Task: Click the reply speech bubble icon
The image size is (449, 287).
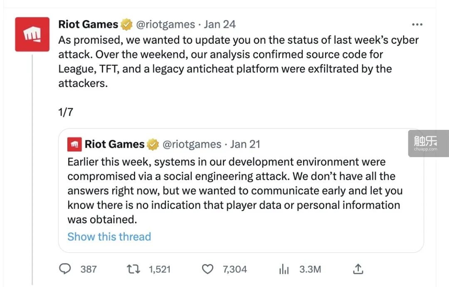Action: (x=65, y=269)
